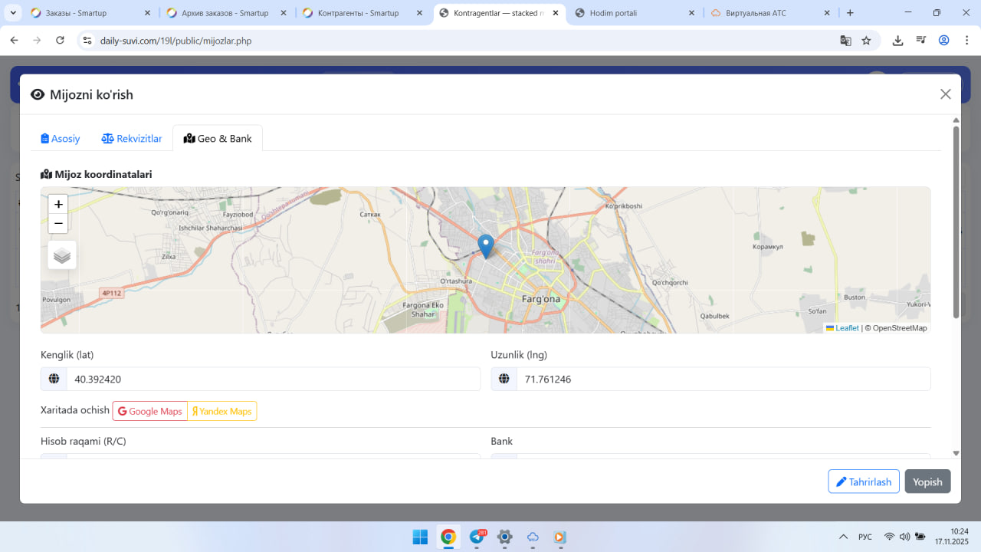Click the Windows Start button

[421, 537]
